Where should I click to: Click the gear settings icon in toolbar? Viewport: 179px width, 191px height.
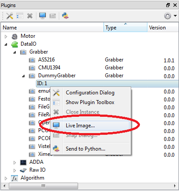point(168,16)
